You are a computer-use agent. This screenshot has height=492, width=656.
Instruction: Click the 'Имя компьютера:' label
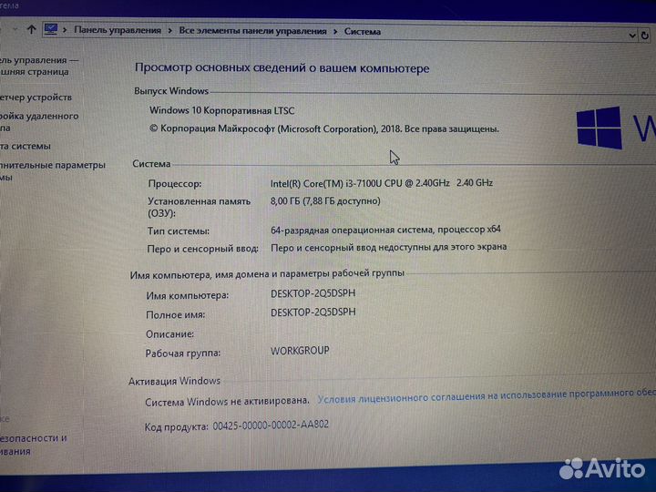[x=188, y=295]
